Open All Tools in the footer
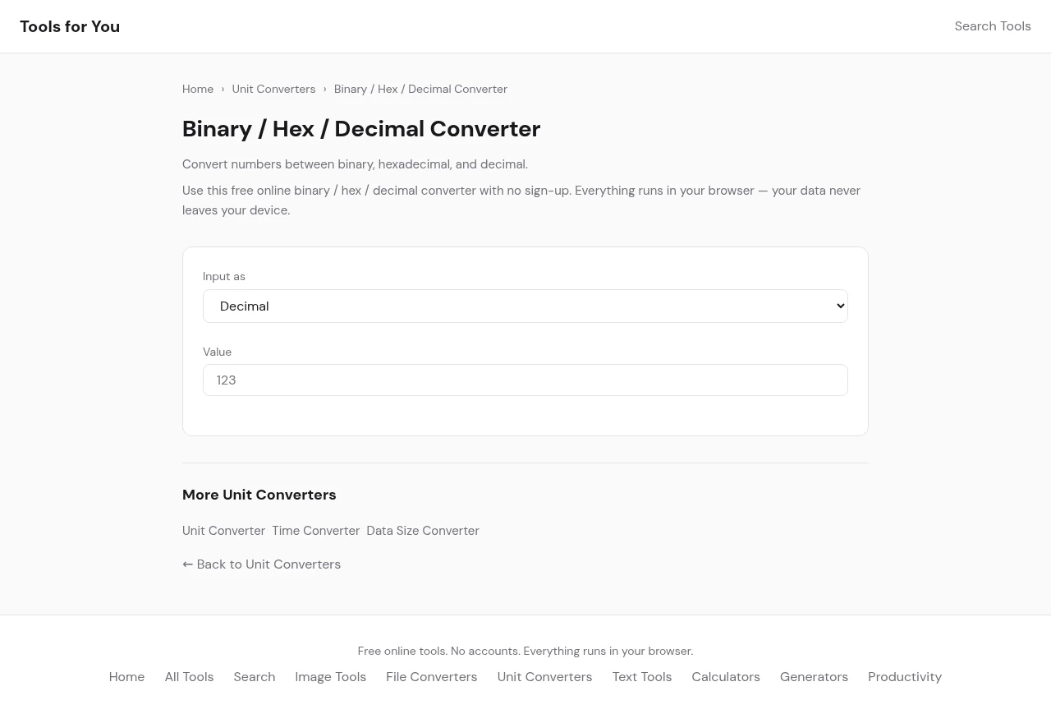Image resolution: width=1051 pixels, height=714 pixels. point(189,677)
